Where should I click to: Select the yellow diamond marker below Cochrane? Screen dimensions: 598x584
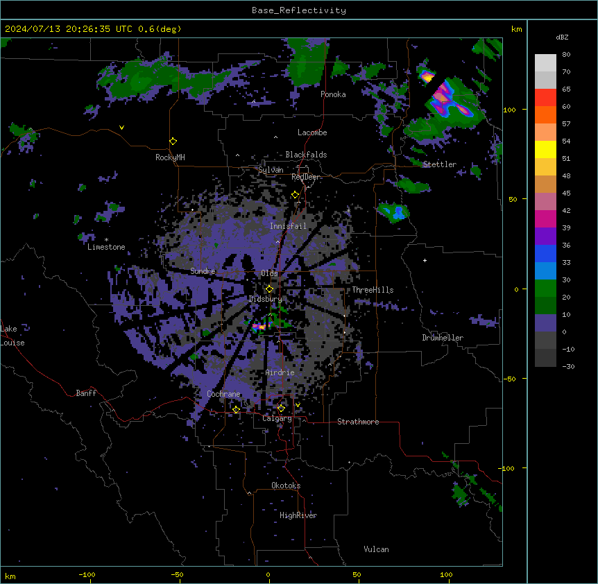[236, 410]
